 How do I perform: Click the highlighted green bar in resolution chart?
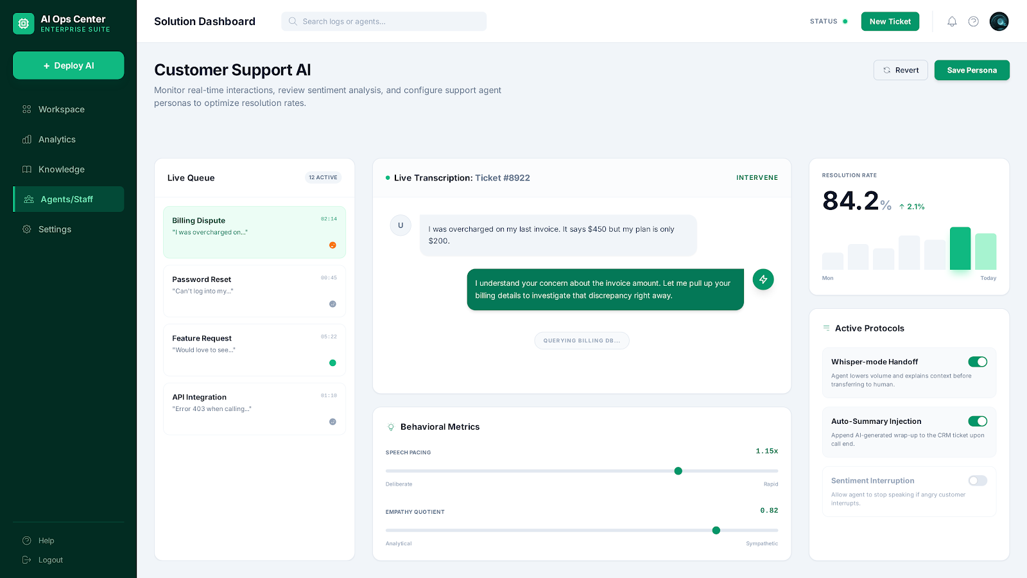tap(960, 248)
